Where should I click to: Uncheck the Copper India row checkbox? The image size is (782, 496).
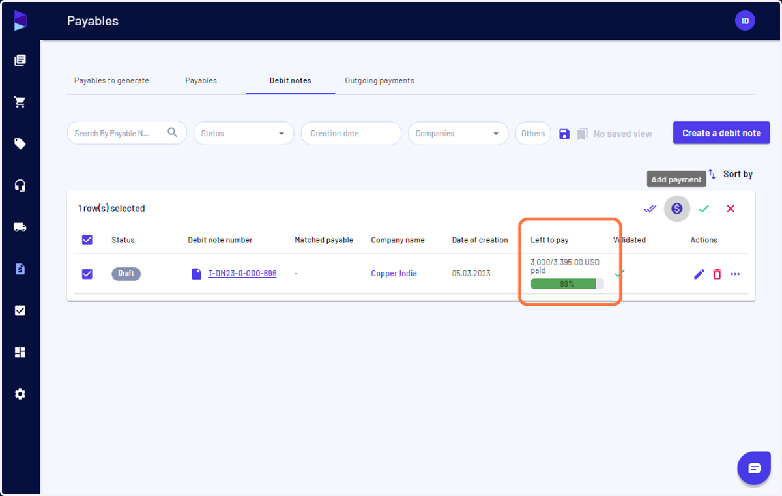pyautogui.click(x=87, y=274)
